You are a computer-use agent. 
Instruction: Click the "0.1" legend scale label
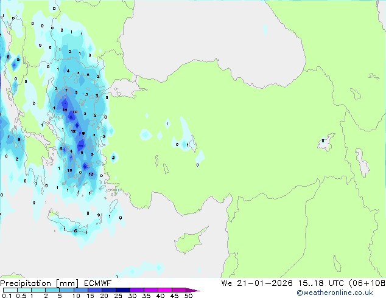[x=7, y=296]
